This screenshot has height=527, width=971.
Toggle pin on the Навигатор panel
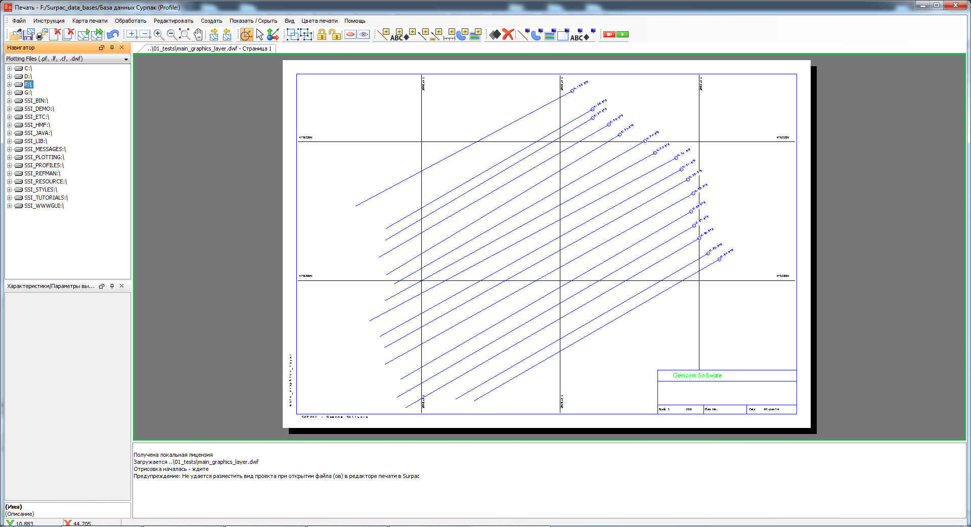pyautogui.click(x=112, y=47)
